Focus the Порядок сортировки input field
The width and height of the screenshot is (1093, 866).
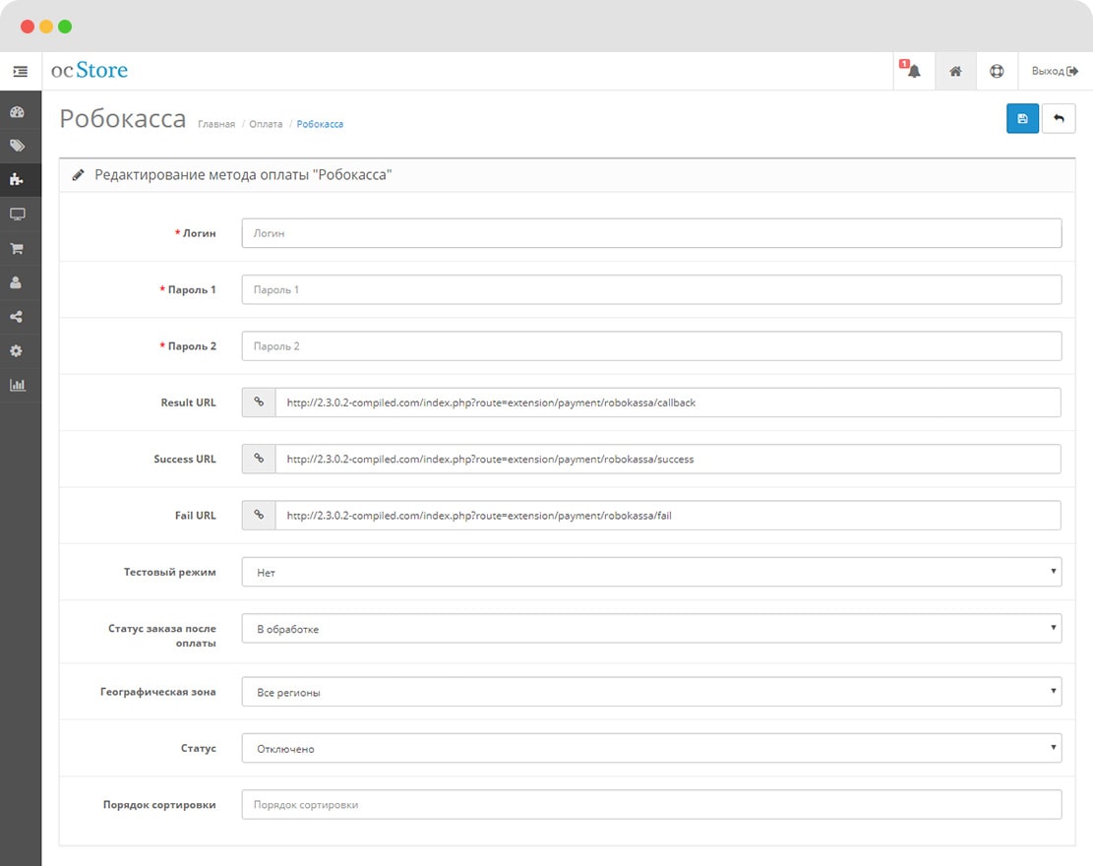click(651, 805)
